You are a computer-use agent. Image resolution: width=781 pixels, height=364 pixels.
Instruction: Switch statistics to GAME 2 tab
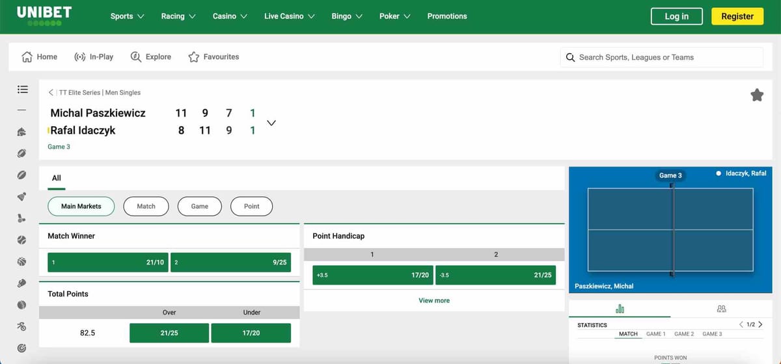684,334
